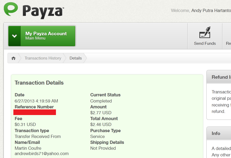The image size is (231, 158).
Task: Click the redacted reference number bar
Action: (x=35, y=112)
